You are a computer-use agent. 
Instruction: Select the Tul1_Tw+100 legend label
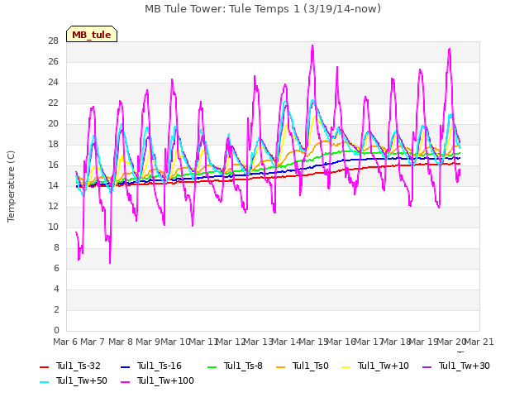pos(165,380)
